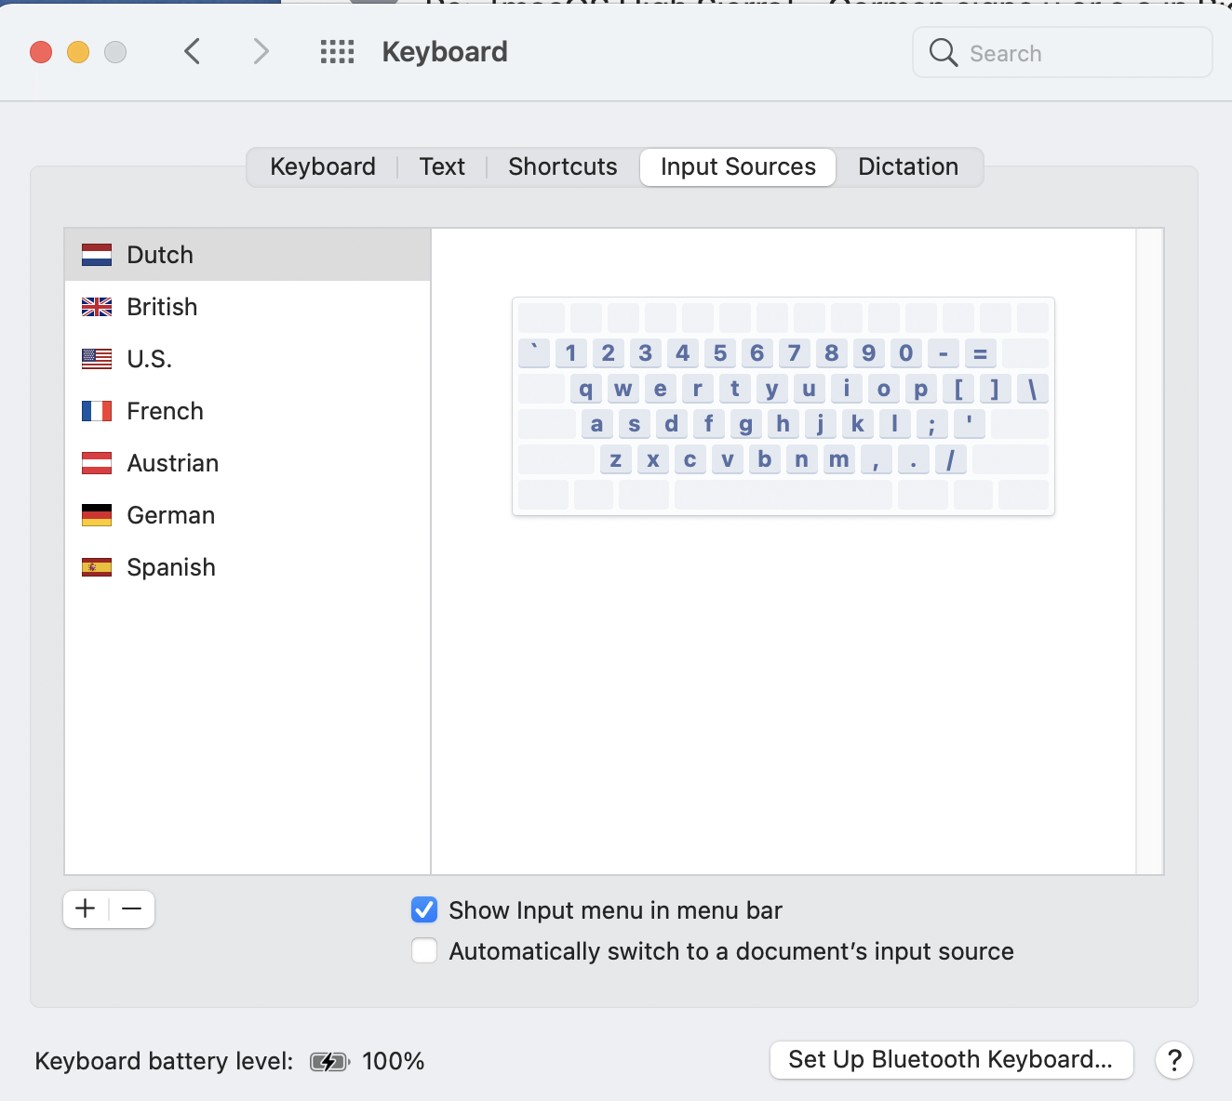Enable automatically switch to document's input source
The width and height of the screenshot is (1232, 1101).
(424, 951)
